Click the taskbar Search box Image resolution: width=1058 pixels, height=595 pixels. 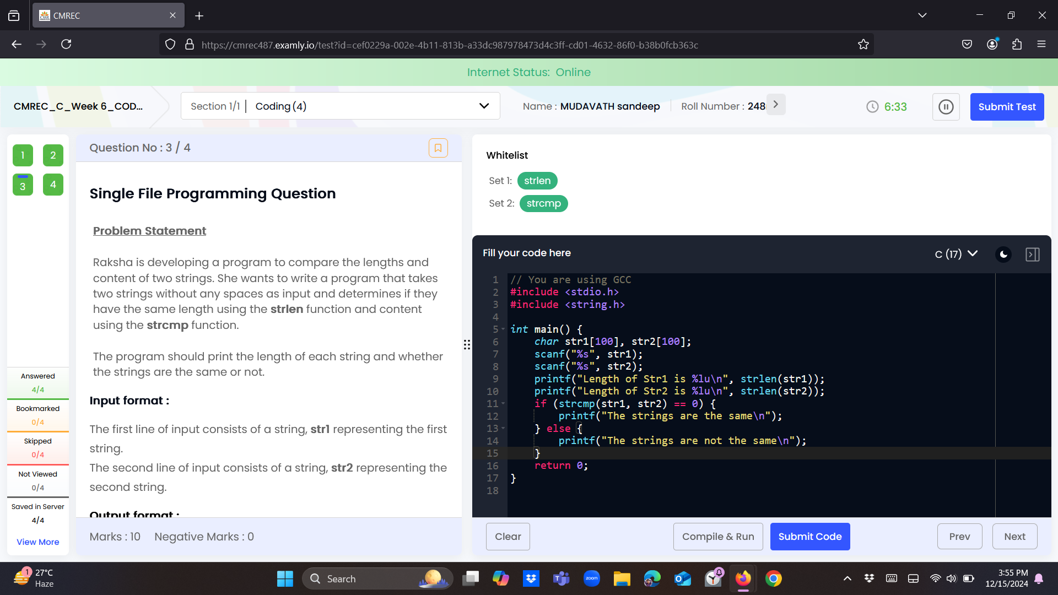click(x=377, y=578)
